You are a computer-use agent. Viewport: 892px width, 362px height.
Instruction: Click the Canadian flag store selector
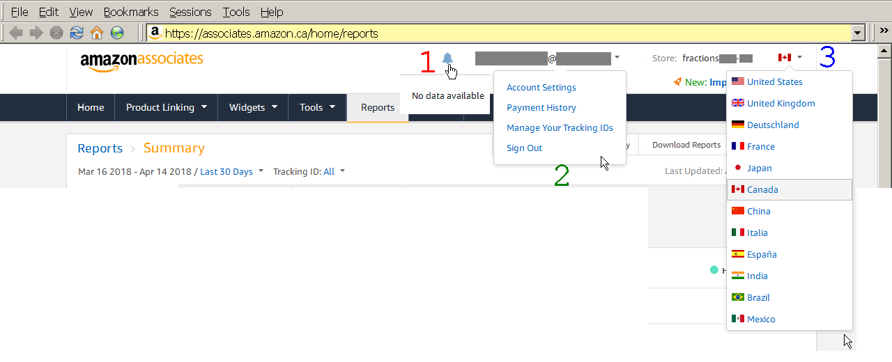785,58
